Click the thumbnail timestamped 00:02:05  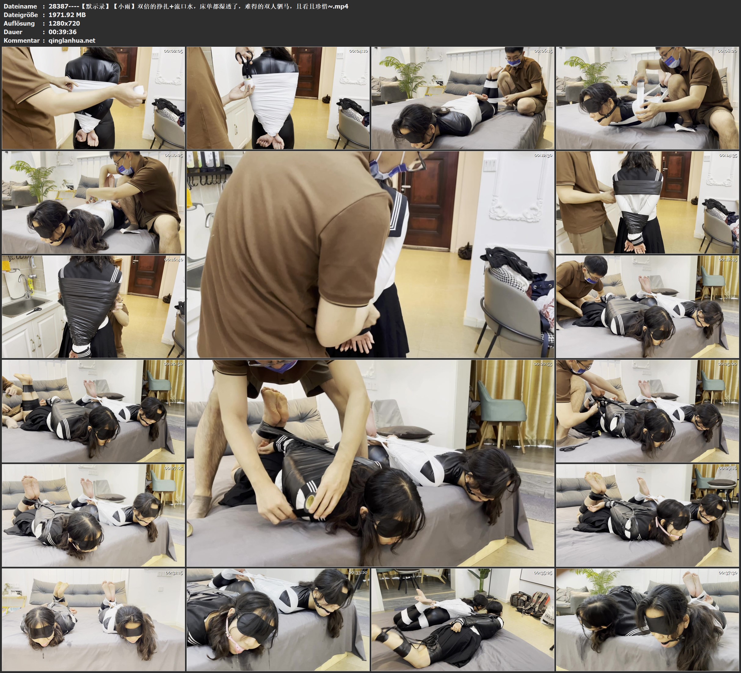pos(93,98)
